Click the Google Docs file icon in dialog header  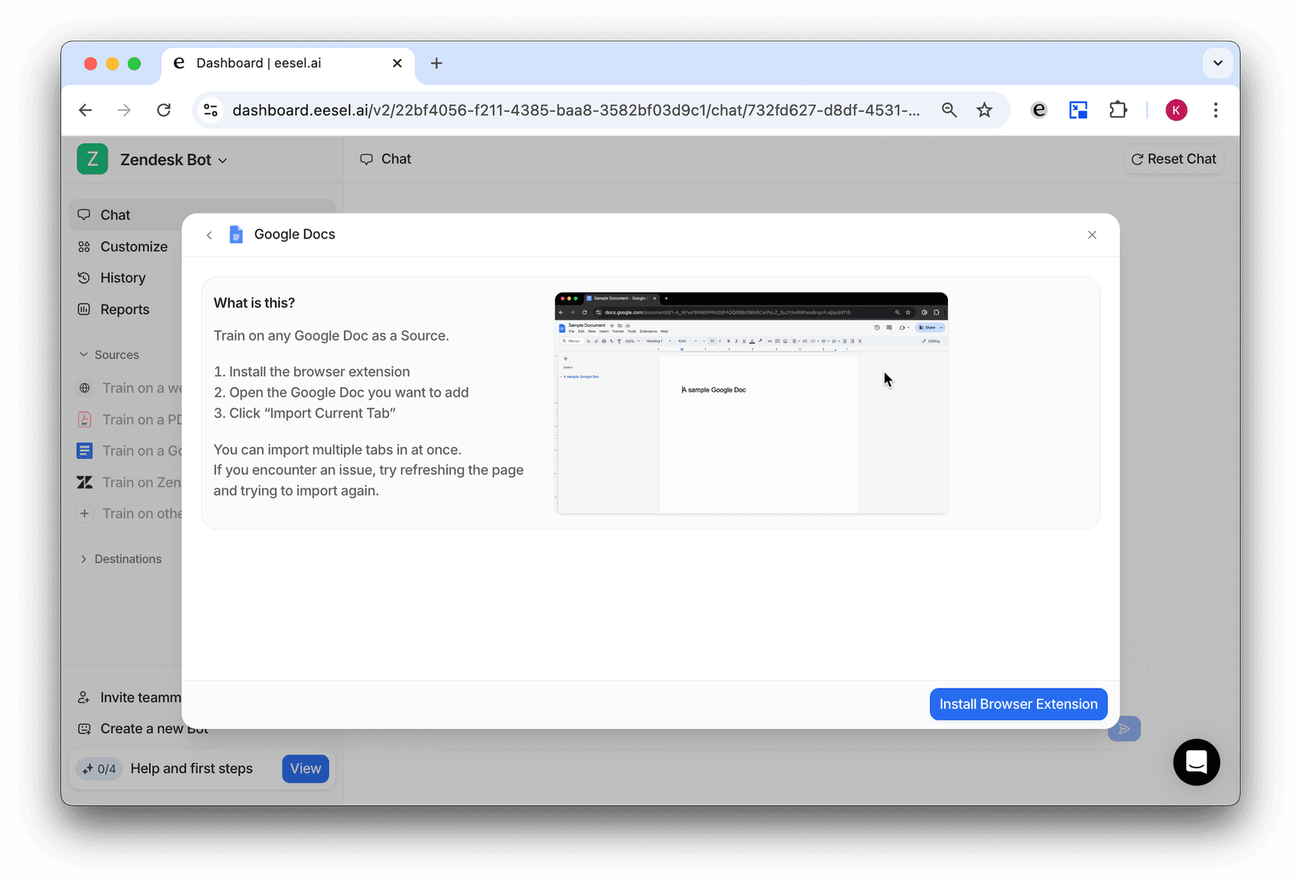pyautogui.click(x=236, y=235)
